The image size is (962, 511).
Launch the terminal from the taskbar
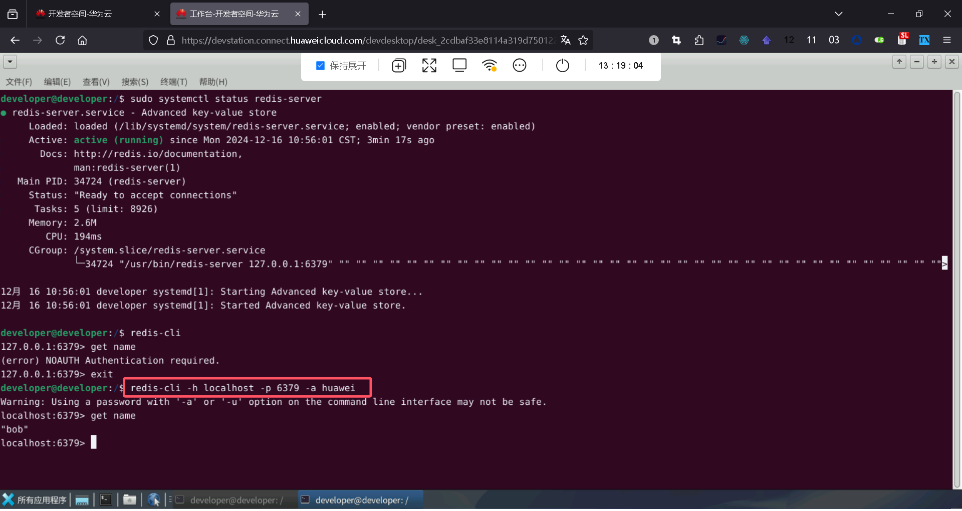pyautogui.click(x=106, y=500)
